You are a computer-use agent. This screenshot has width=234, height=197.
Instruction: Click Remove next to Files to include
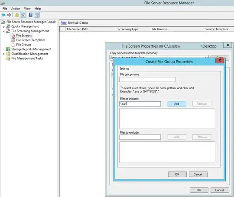tap(201, 104)
